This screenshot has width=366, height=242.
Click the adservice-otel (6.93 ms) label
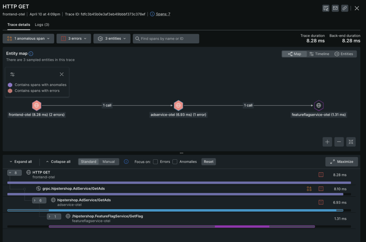[179, 115]
